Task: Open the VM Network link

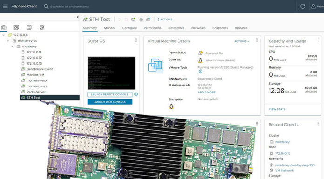Action: pyautogui.click(x=284, y=170)
